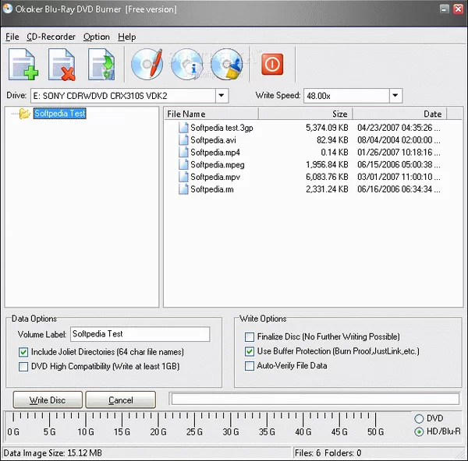Select the Softpedia Test tree node

60,113
